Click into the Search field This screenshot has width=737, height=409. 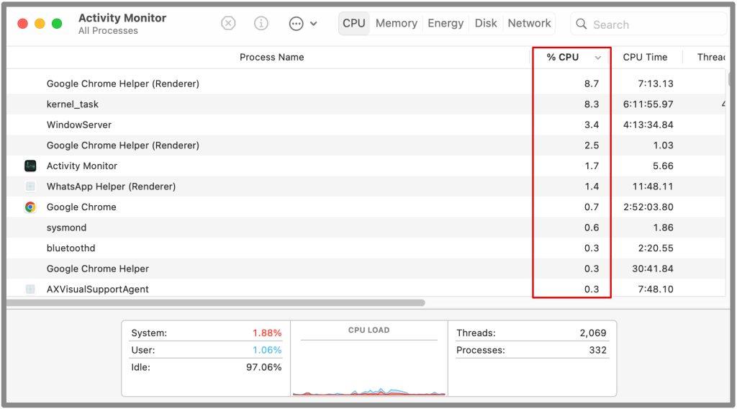click(648, 24)
